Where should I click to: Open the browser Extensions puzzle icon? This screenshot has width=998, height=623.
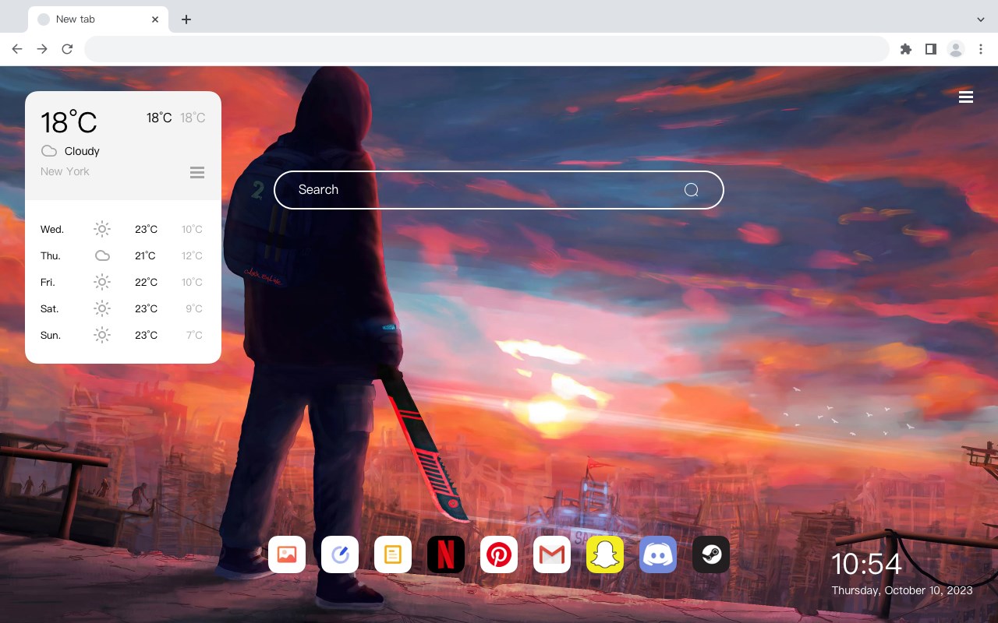click(x=905, y=49)
